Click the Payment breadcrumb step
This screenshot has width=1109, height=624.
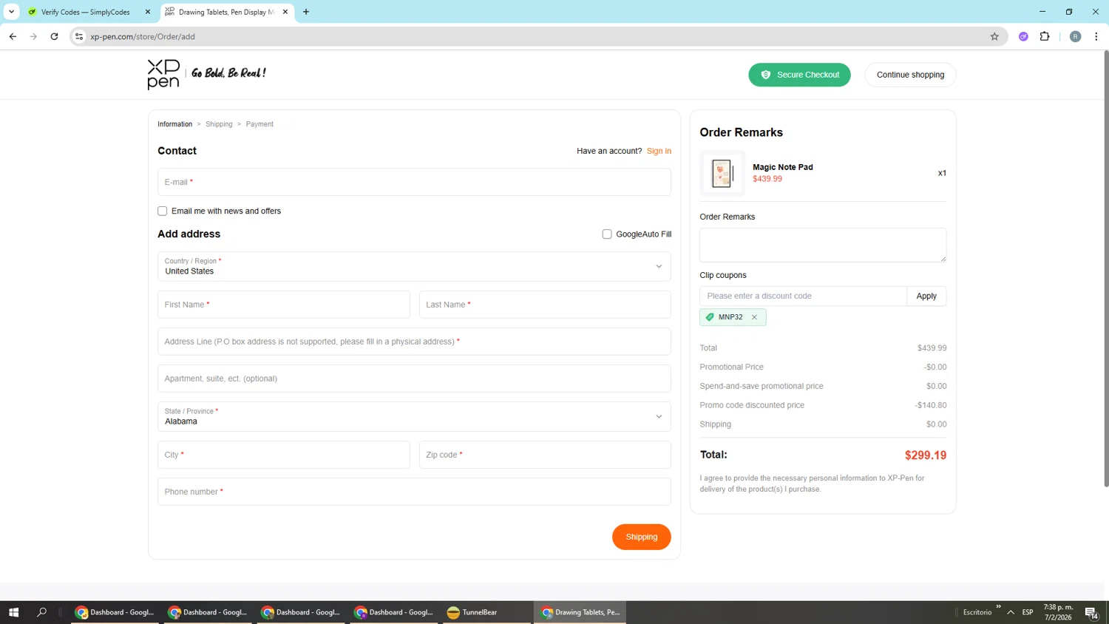tap(260, 124)
